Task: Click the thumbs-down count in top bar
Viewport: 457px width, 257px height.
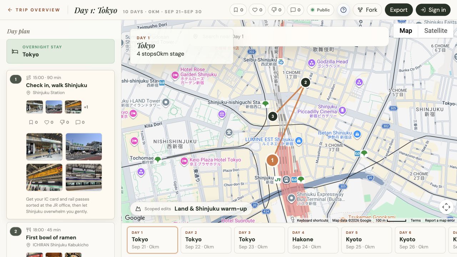Action: 276,10
